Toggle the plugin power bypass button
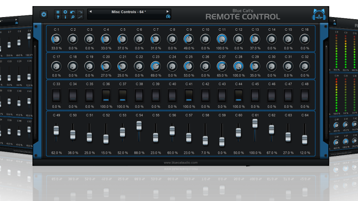This screenshot has width=358, height=201. click(44, 14)
